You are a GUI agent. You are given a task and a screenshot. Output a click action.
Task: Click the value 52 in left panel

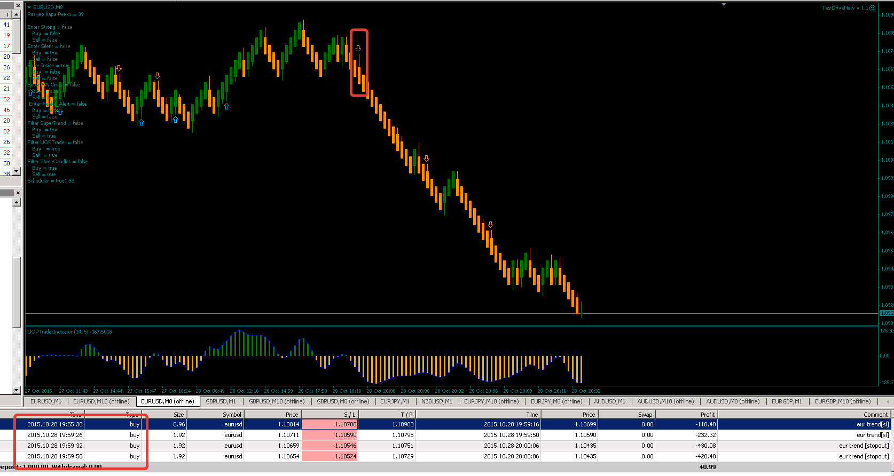pyautogui.click(x=6, y=99)
